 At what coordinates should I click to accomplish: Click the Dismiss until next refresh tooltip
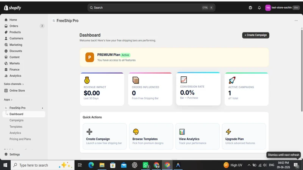click(x=283, y=155)
